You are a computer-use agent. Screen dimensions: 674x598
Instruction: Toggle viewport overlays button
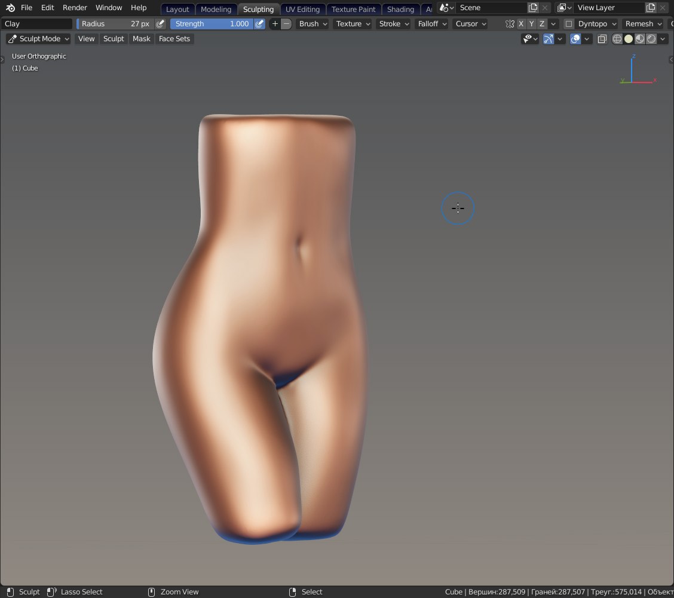coord(575,39)
